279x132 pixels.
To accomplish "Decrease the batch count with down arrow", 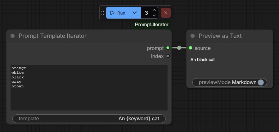I will pyautogui.click(x=154, y=15).
